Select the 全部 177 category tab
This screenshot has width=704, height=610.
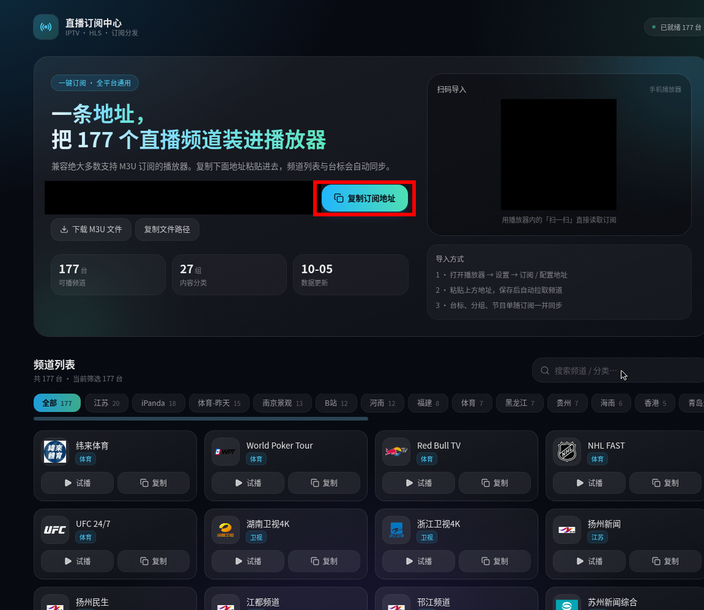(x=57, y=403)
